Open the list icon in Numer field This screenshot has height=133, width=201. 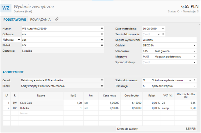tap(102, 28)
